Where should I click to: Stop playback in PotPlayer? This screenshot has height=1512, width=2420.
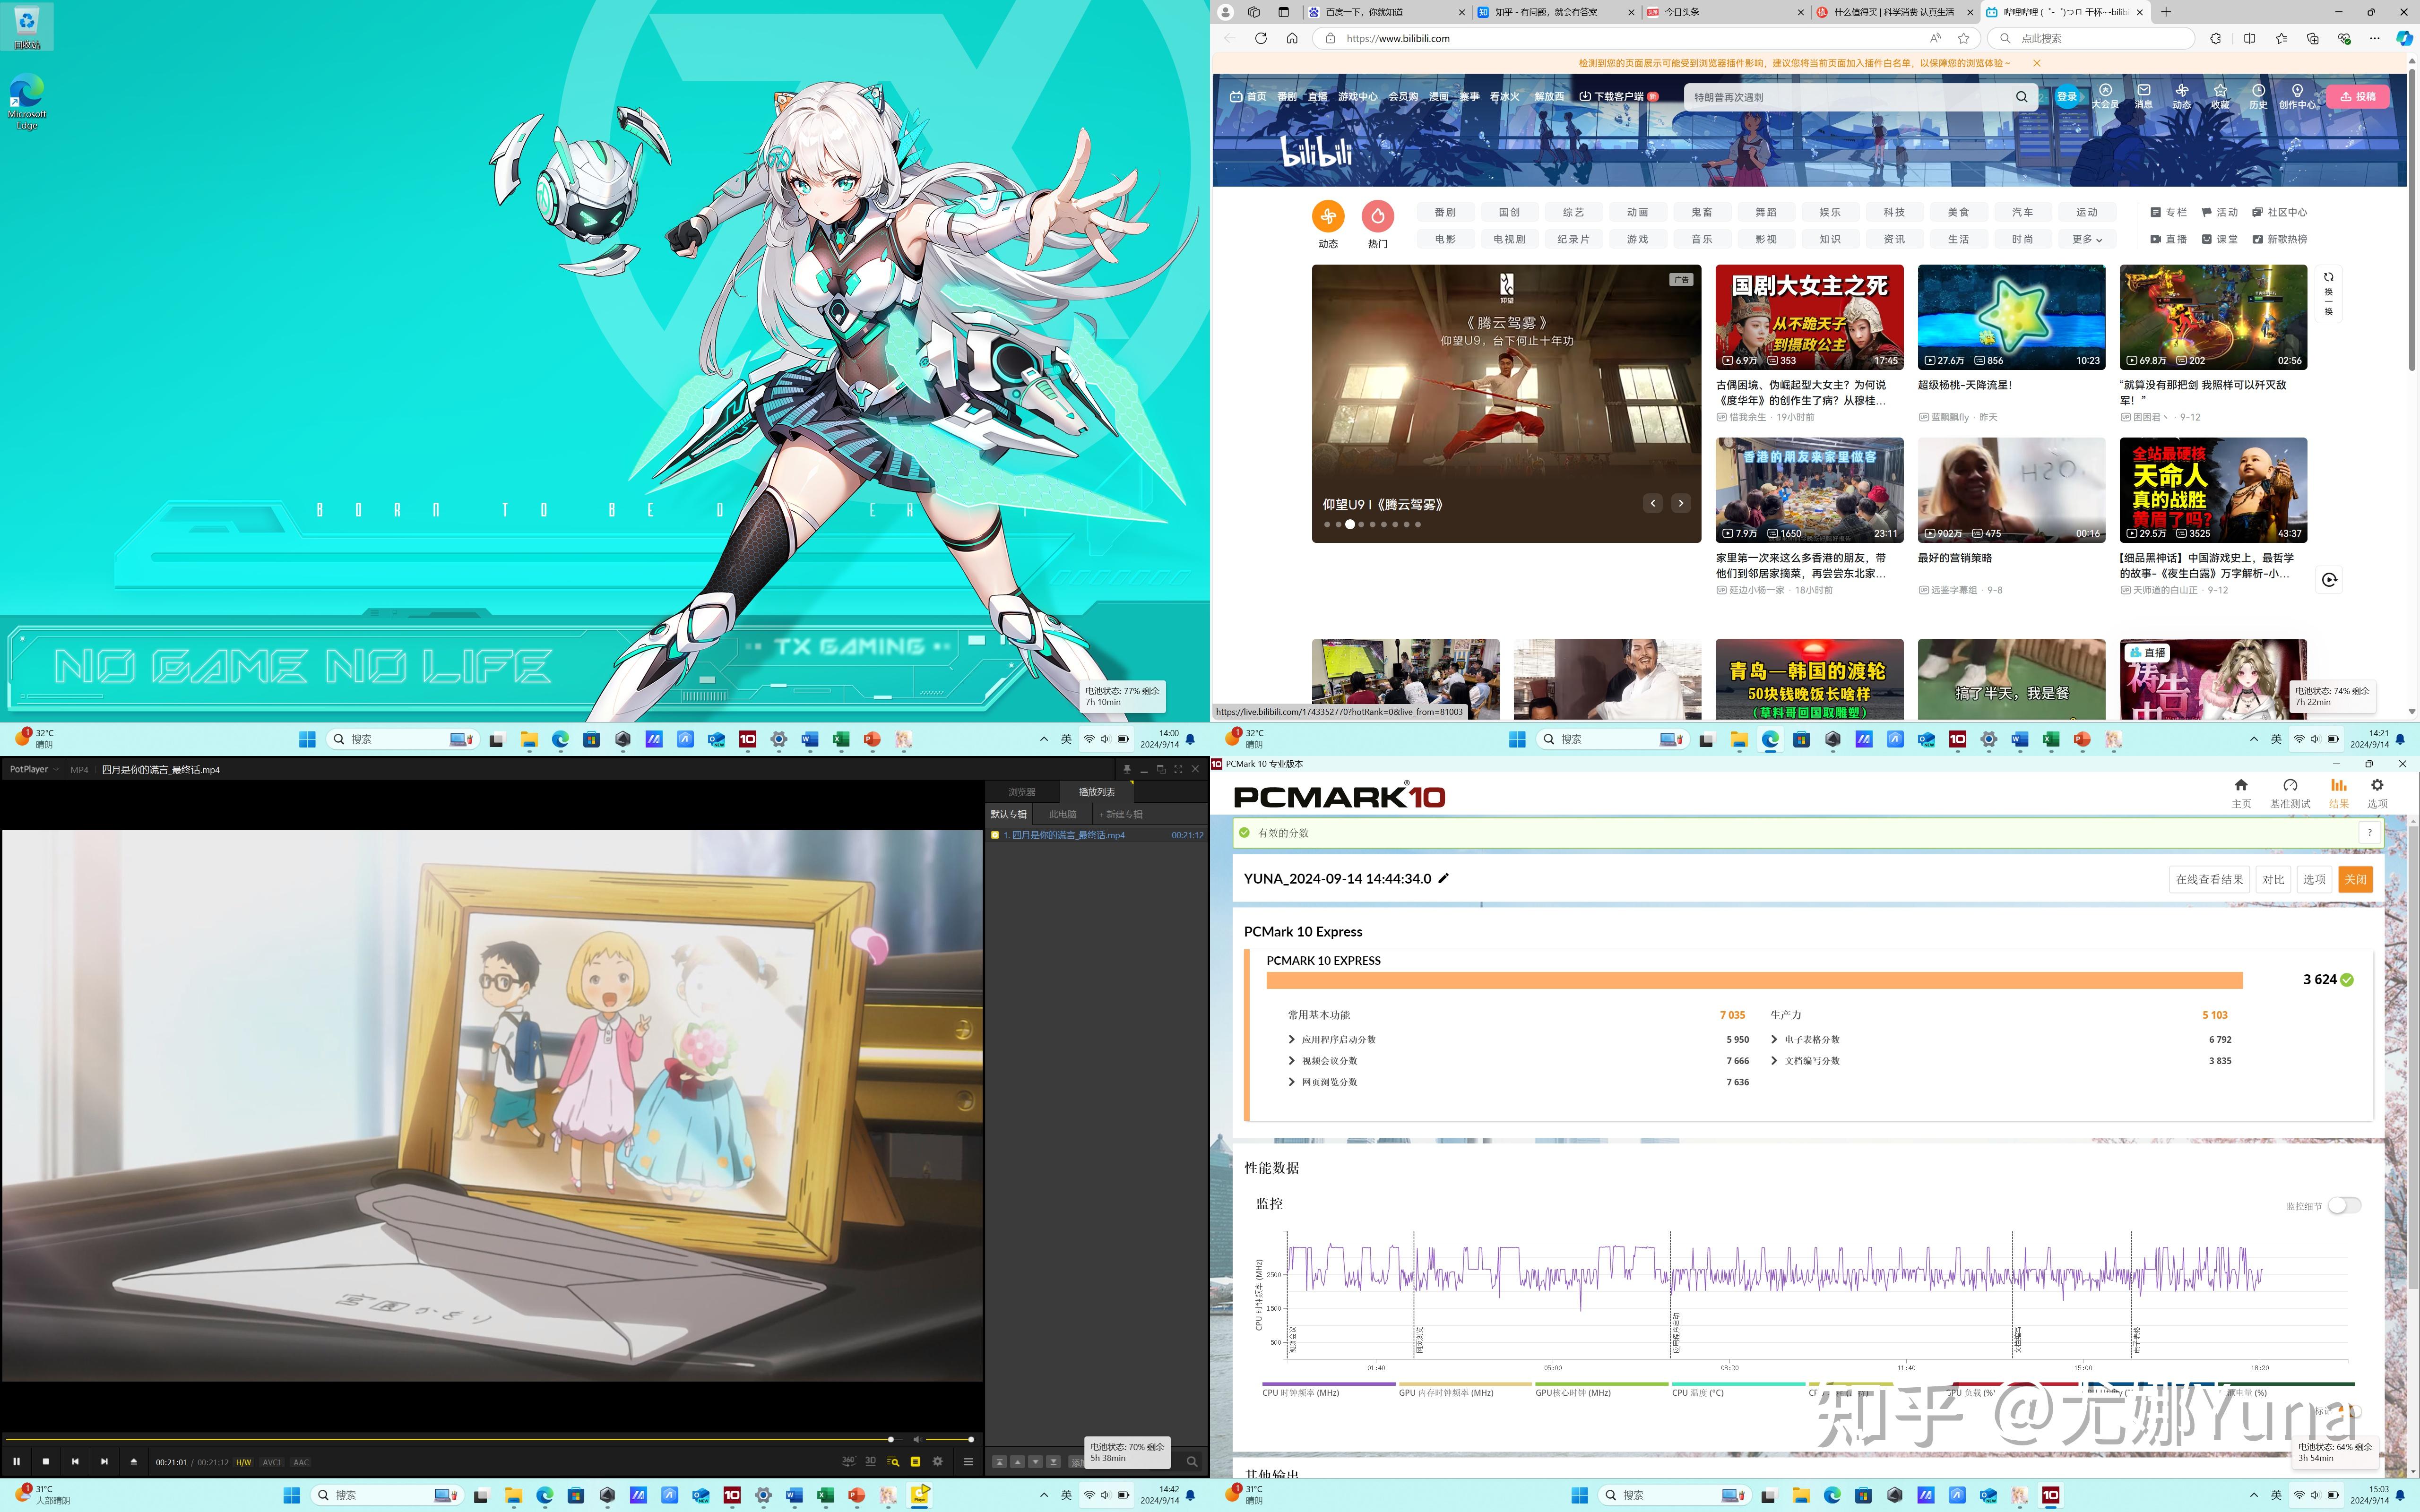point(45,1461)
